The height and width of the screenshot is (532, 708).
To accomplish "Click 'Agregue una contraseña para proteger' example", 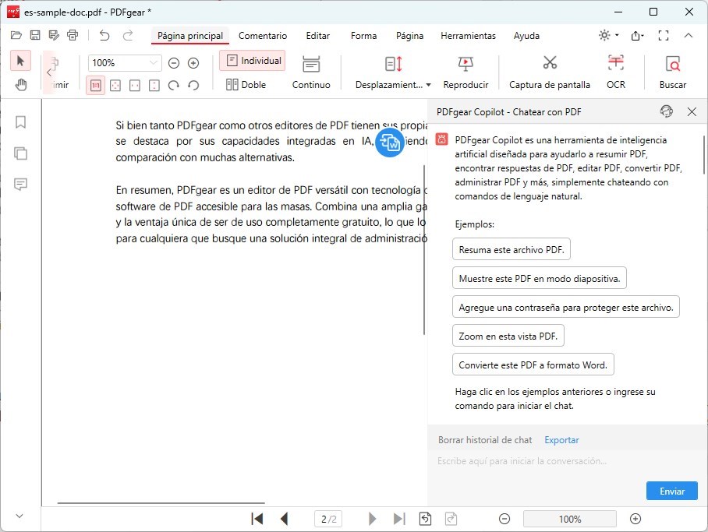I will coord(566,308).
